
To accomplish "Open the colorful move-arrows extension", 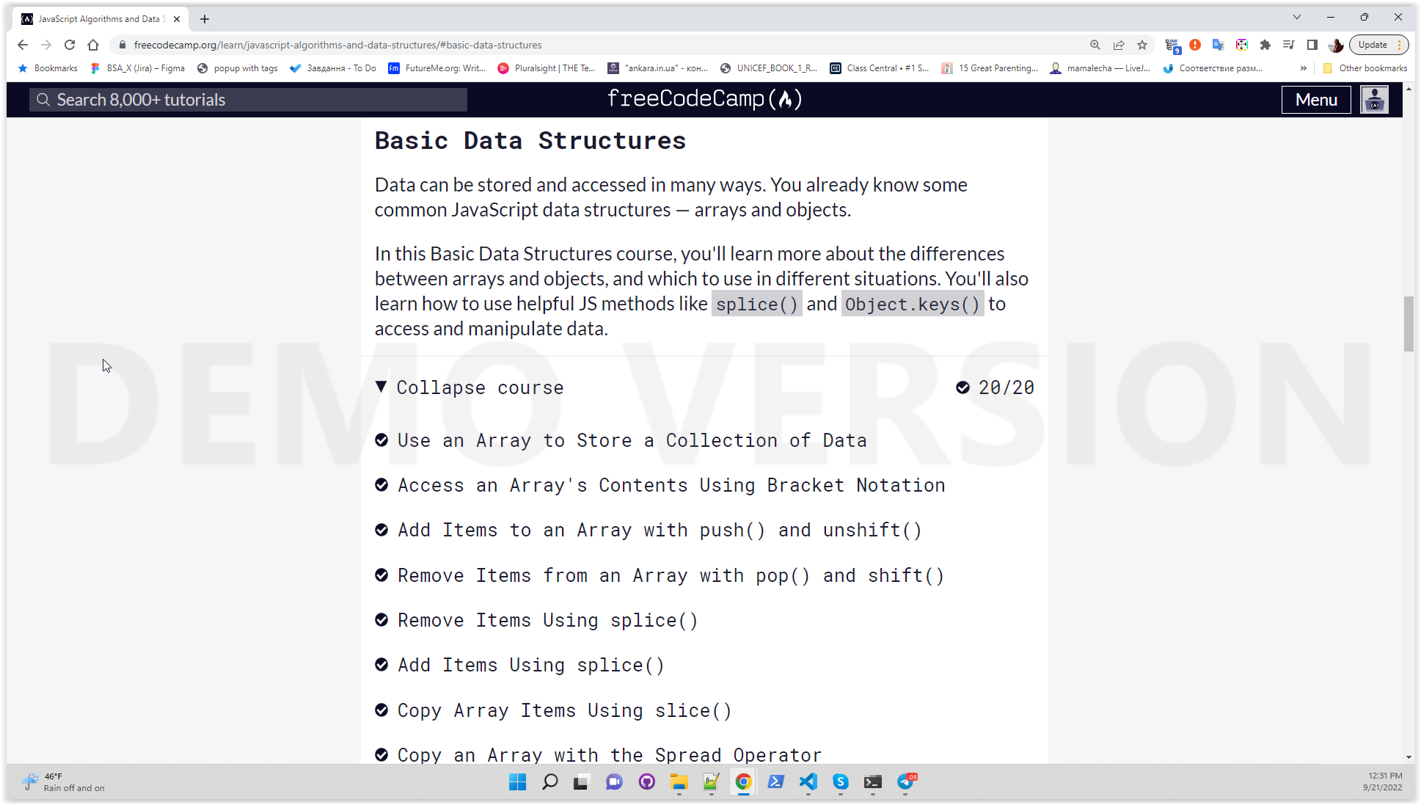I will click(x=1242, y=45).
